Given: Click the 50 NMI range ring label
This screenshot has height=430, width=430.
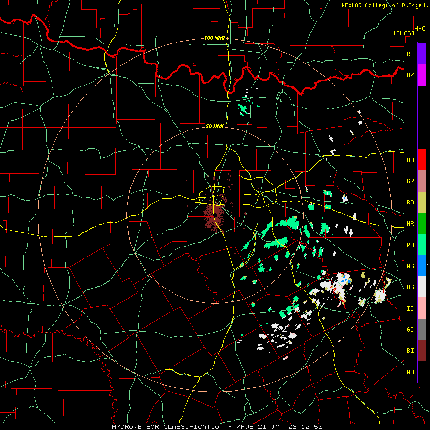Looking at the screenshot, I should (x=215, y=127).
